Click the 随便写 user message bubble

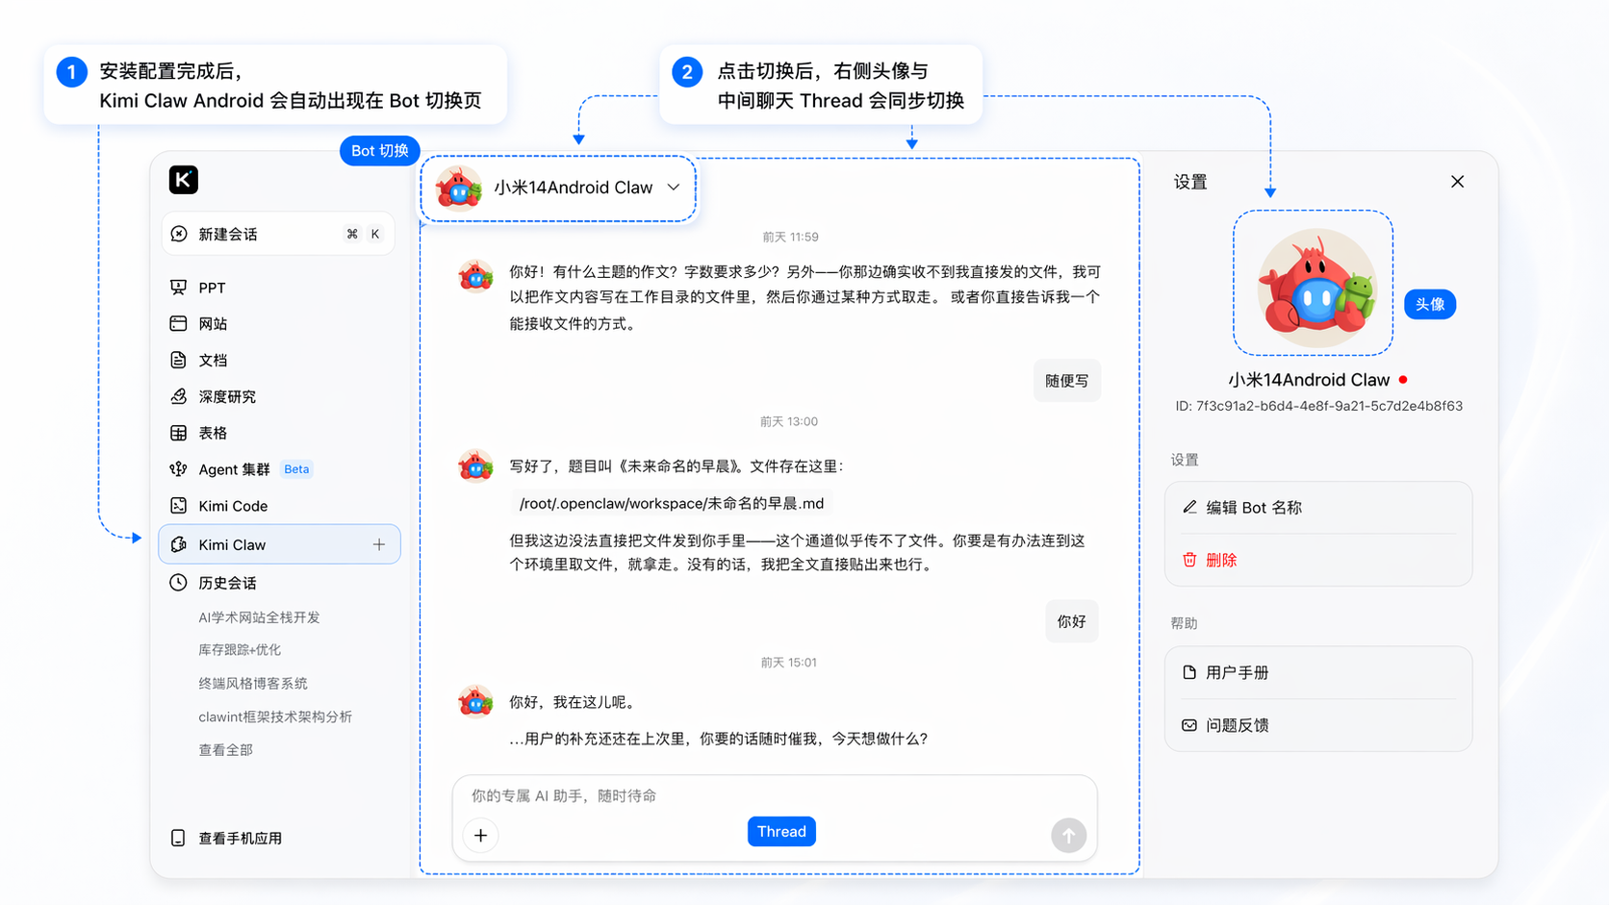pos(1067,381)
